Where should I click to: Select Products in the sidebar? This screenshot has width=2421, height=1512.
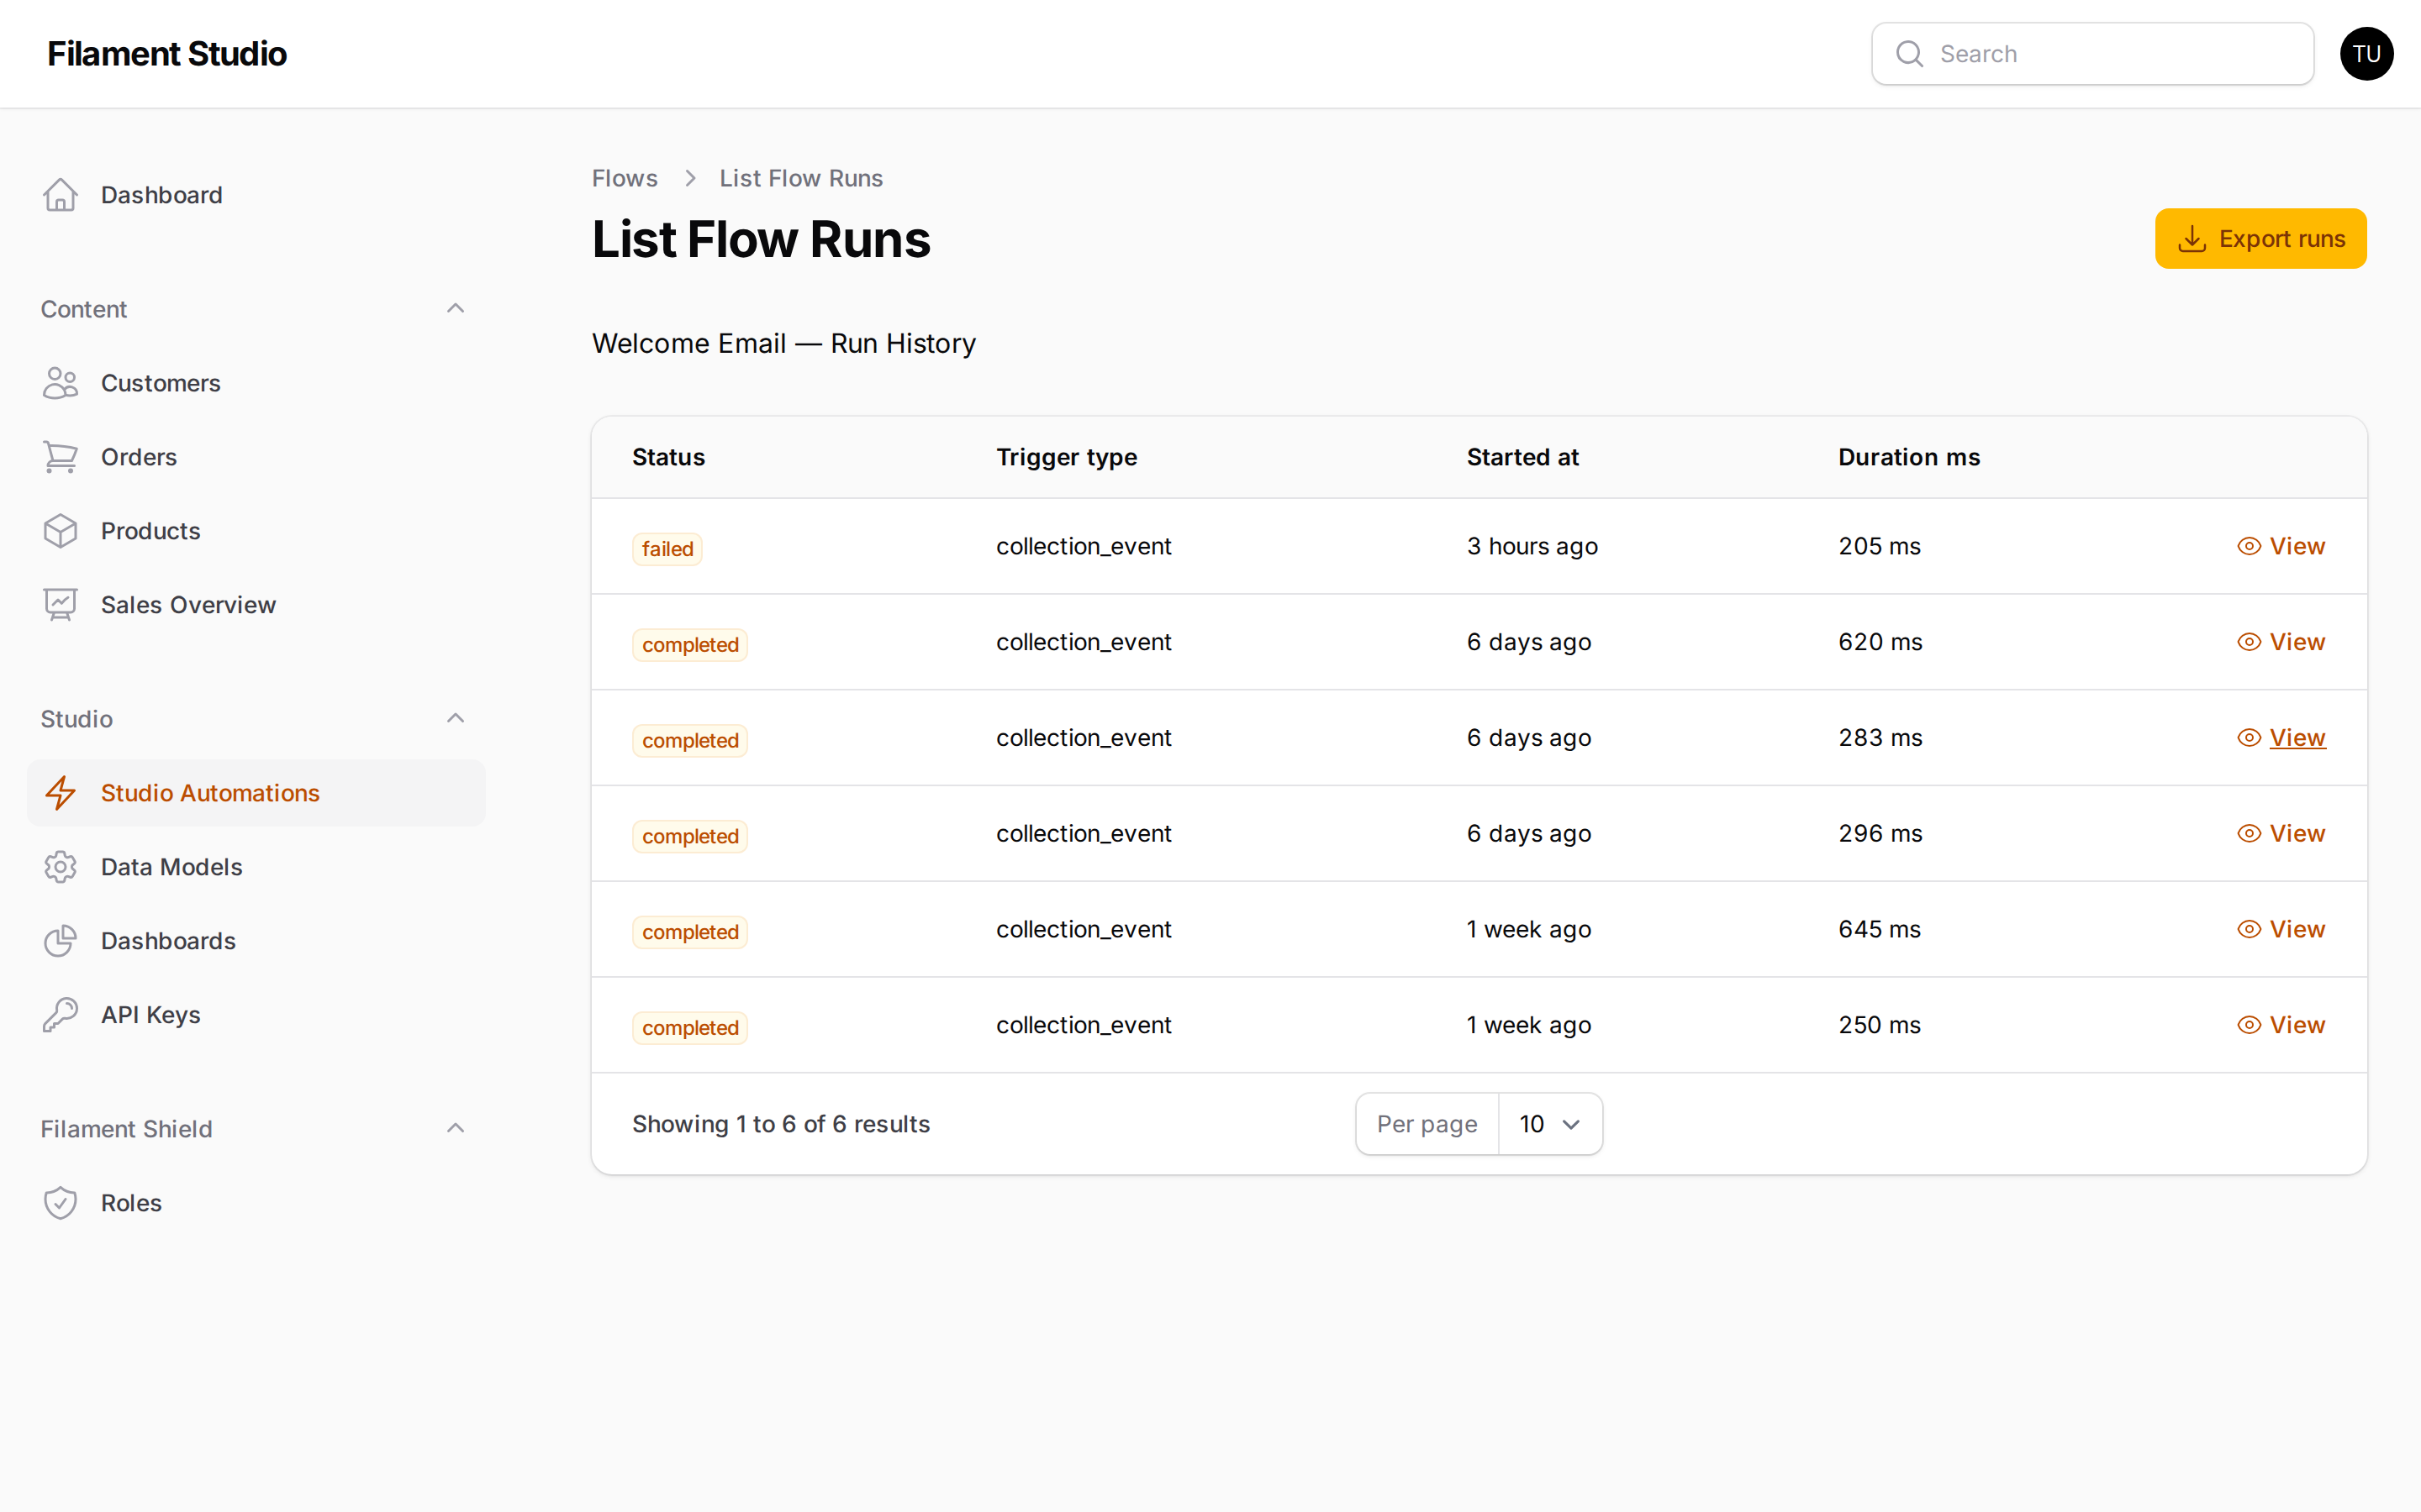tap(256, 531)
